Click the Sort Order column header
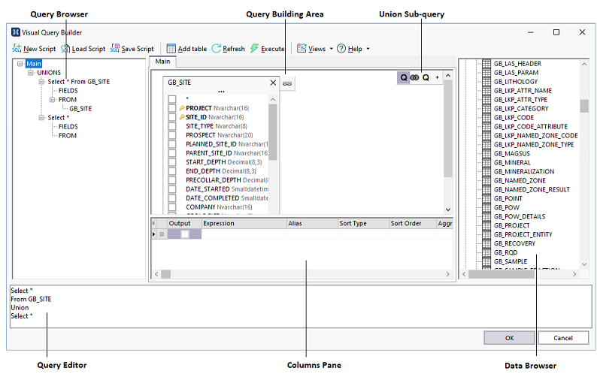This screenshot has height=380, width=597. 413,223
